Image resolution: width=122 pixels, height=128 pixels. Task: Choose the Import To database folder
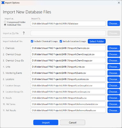pos(114,23)
